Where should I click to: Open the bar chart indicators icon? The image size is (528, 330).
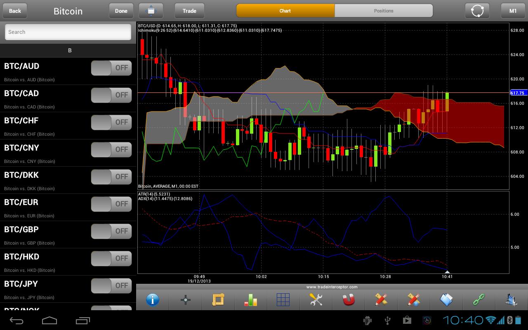click(x=251, y=300)
